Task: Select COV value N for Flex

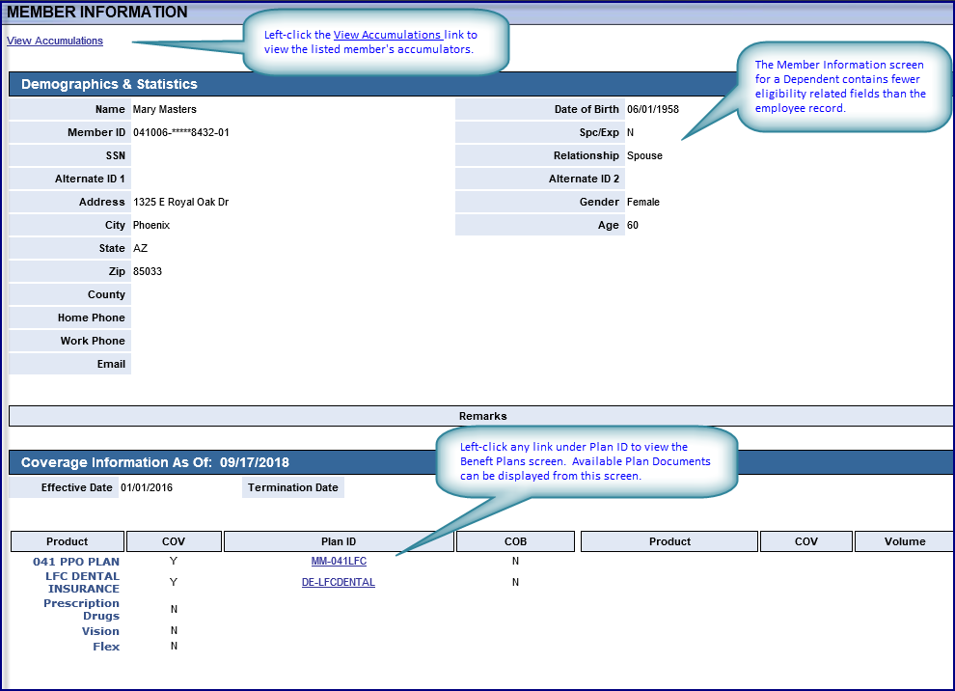Action: (x=175, y=646)
